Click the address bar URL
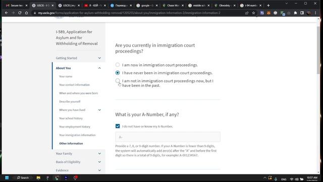This screenshot has height=182, width=323. point(129,13)
